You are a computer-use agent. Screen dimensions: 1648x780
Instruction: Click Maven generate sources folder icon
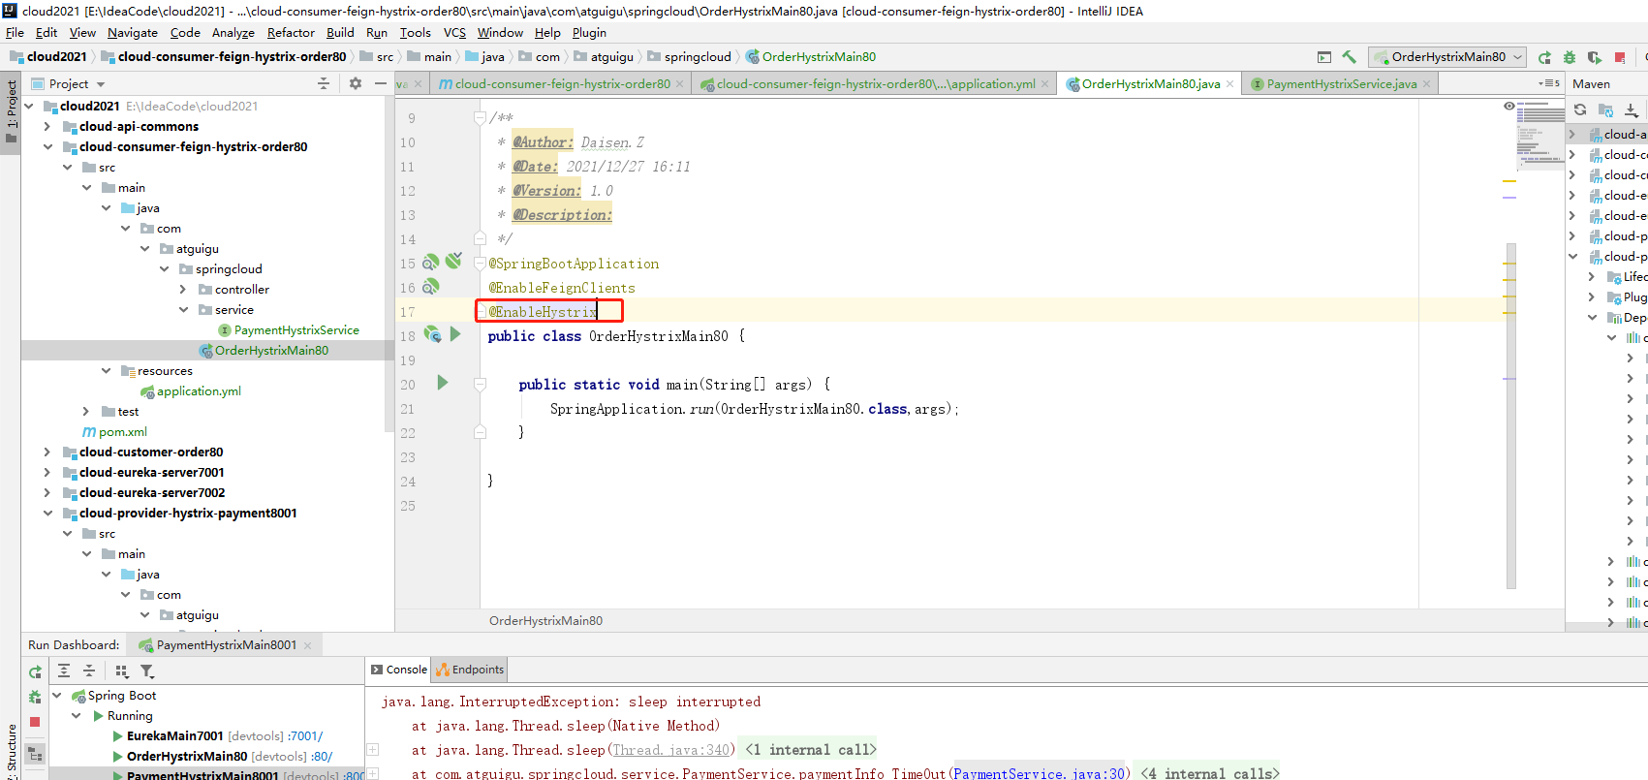(x=1605, y=109)
